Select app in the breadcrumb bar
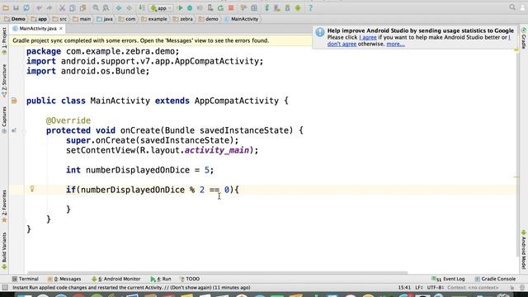This screenshot has height=297, width=528. tap(39, 19)
